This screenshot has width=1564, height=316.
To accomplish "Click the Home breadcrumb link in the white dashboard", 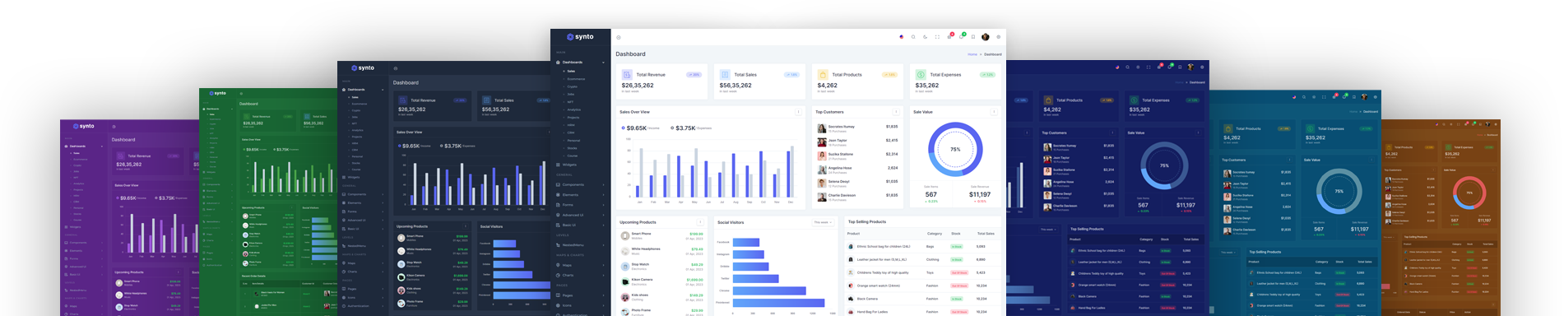I will [972, 54].
